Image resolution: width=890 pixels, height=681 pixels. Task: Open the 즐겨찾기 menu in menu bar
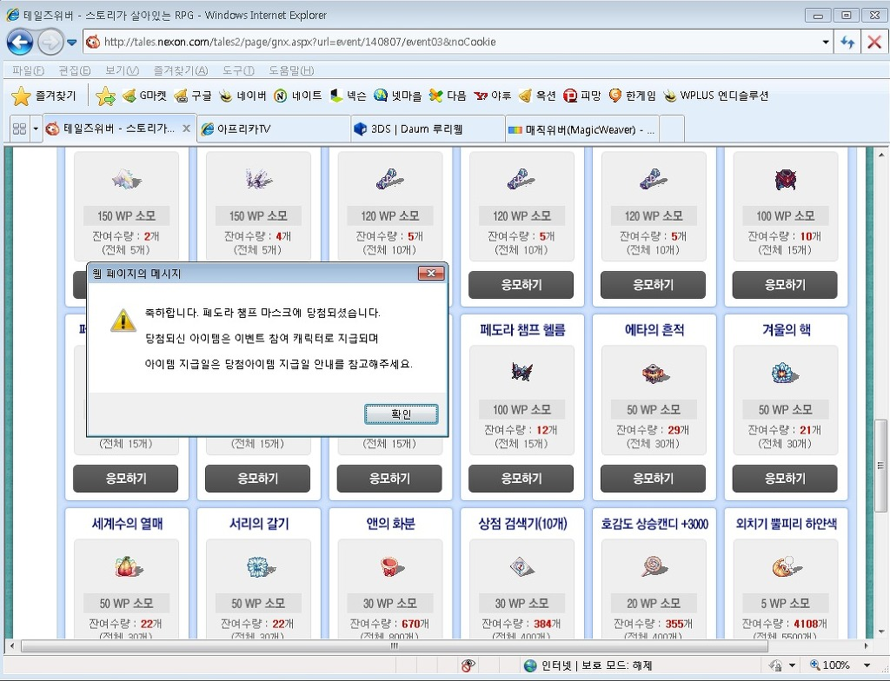point(181,70)
